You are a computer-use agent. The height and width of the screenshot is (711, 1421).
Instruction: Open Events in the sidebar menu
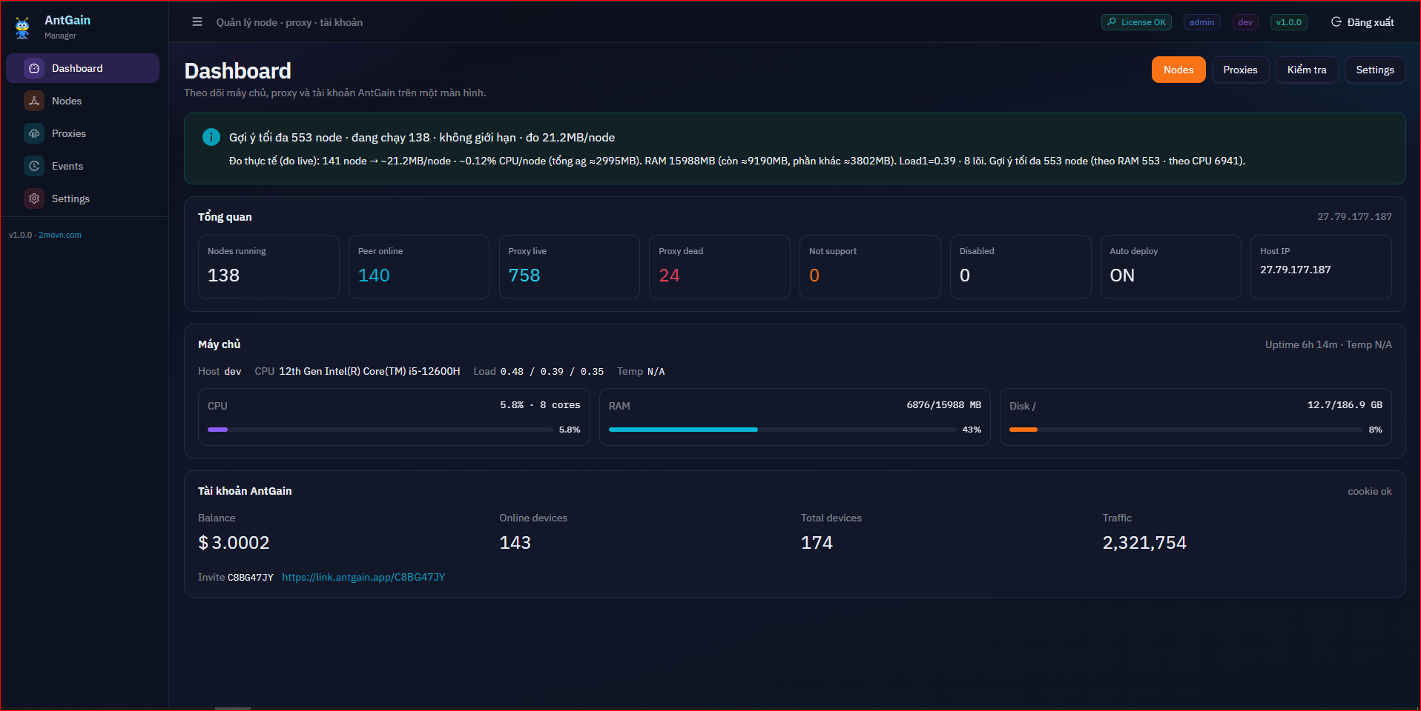tap(83, 166)
